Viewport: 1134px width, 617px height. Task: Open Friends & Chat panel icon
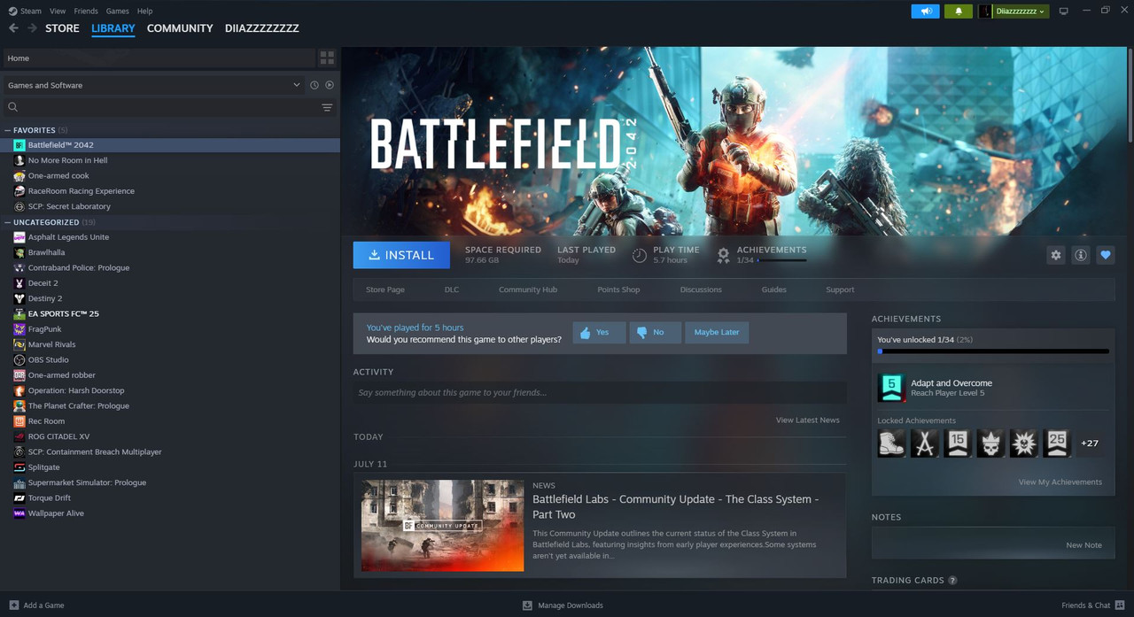(1120, 605)
